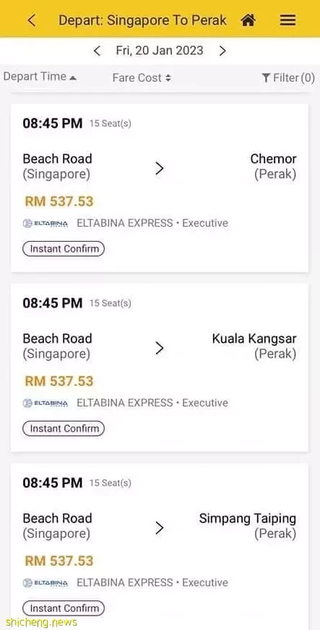Click Eltabina logo on Chemor trip
The width and height of the screenshot is (320, 630).
(46, 224)
